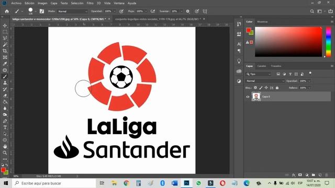335x188 pixels.
Task: Open the layer filter Tipo dropdown
Action: (259, 74)
